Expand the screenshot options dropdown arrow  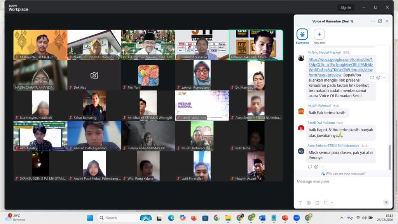[332, 203]
